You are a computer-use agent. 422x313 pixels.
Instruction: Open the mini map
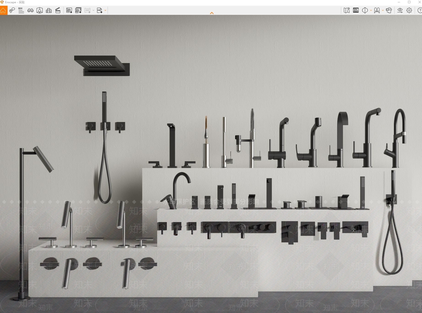347,10
